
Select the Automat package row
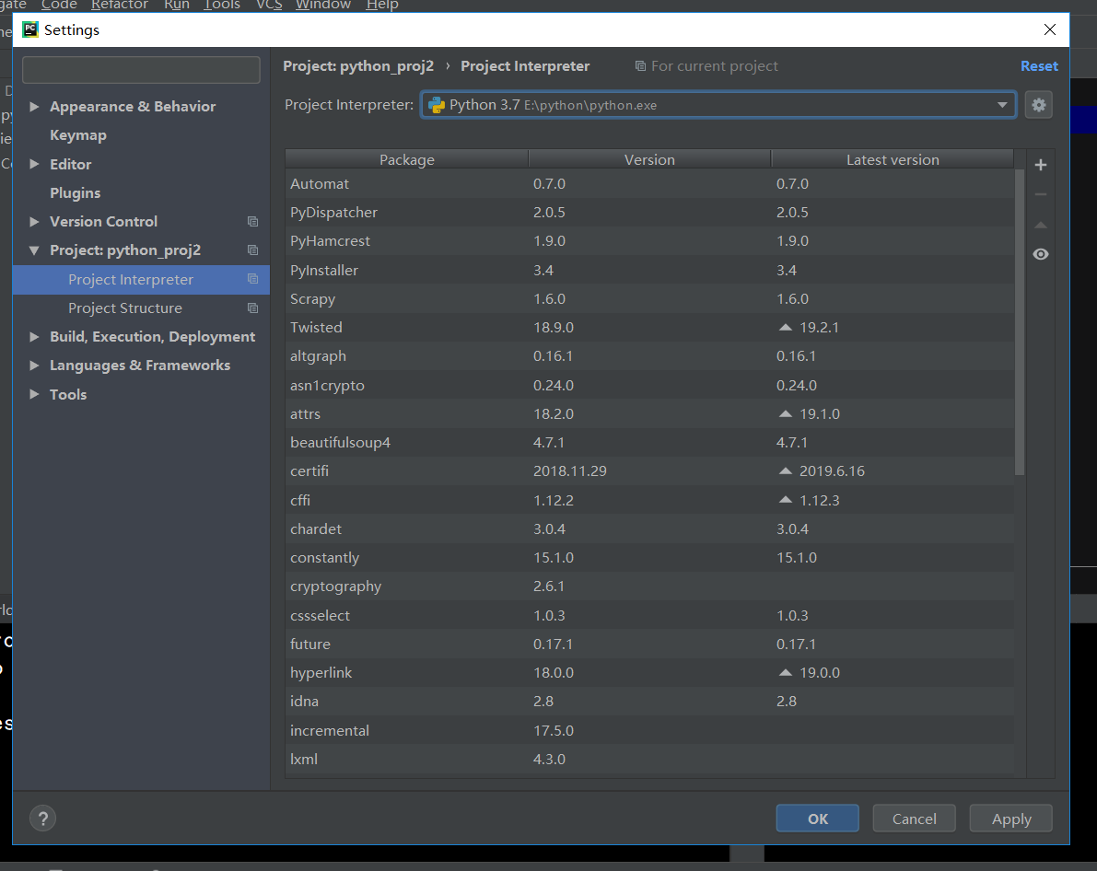650,184
